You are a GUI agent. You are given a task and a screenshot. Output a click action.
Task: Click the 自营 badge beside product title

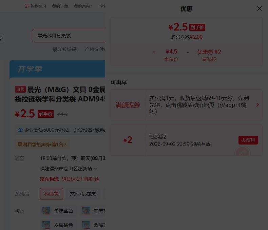20,89
